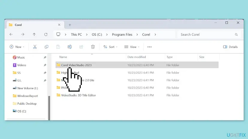Open WindowsReport folder in sidebar
This screenshot has width=248, height=139.
tap(25, 96)
